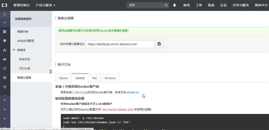
Task: Open the hamburger menu in the left rail
Action: point(5,14)
